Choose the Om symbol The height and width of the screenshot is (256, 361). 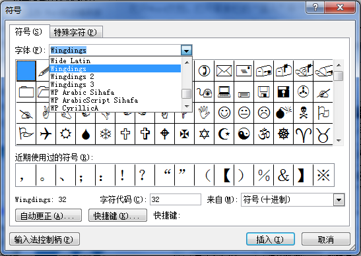(263, 134)
